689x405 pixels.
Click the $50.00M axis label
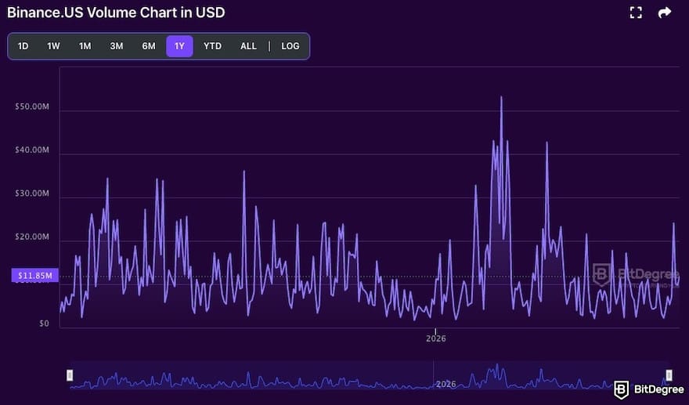tap(32, 107)
